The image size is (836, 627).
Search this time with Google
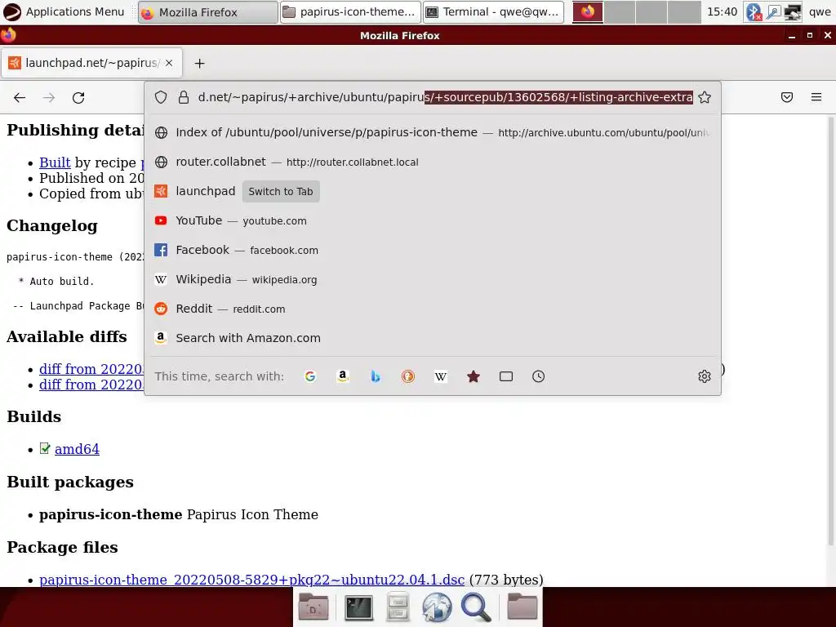[x=309, y=376]
